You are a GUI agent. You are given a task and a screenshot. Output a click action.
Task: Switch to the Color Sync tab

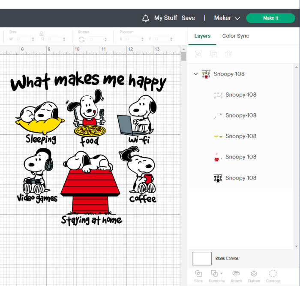coord(236,36)
